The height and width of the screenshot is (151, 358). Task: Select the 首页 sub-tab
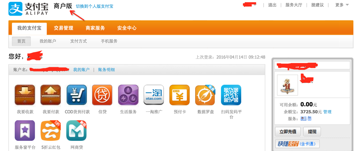click(x=22, y=41)
